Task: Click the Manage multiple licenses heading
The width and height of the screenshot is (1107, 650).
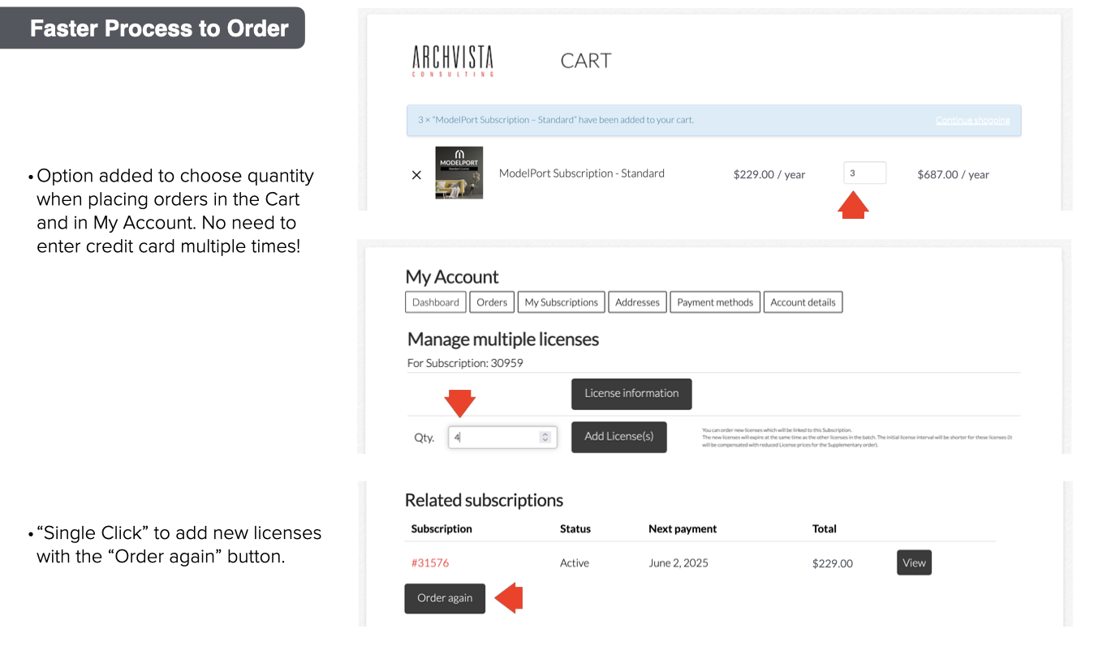Action: tap(503, 339)
